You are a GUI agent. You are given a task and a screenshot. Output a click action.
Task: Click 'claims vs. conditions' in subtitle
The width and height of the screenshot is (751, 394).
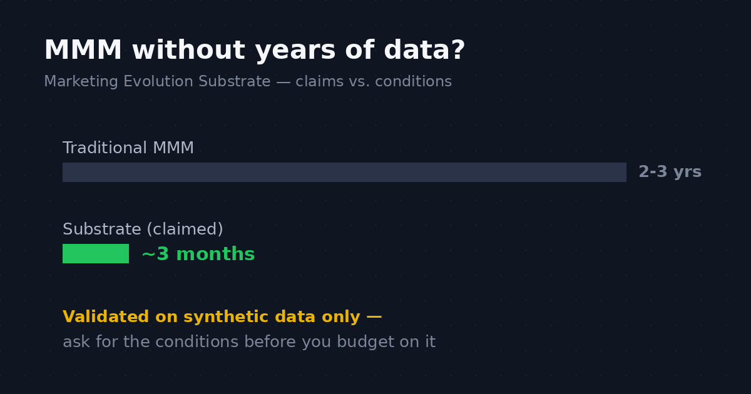point(374,82)
